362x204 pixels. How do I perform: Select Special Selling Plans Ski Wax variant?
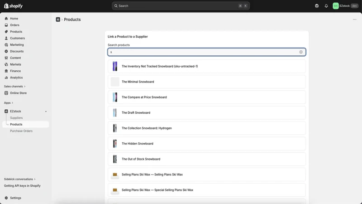[207, 190]
